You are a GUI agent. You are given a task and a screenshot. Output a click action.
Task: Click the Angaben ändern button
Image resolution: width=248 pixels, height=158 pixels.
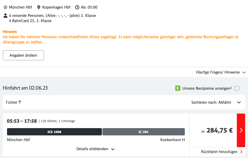pos(23,55)
